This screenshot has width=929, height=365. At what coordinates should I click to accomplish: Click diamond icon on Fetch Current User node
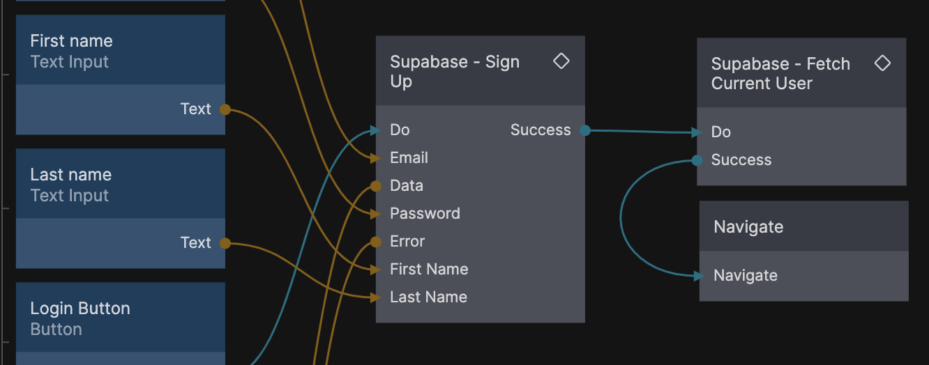pos(882,63)
